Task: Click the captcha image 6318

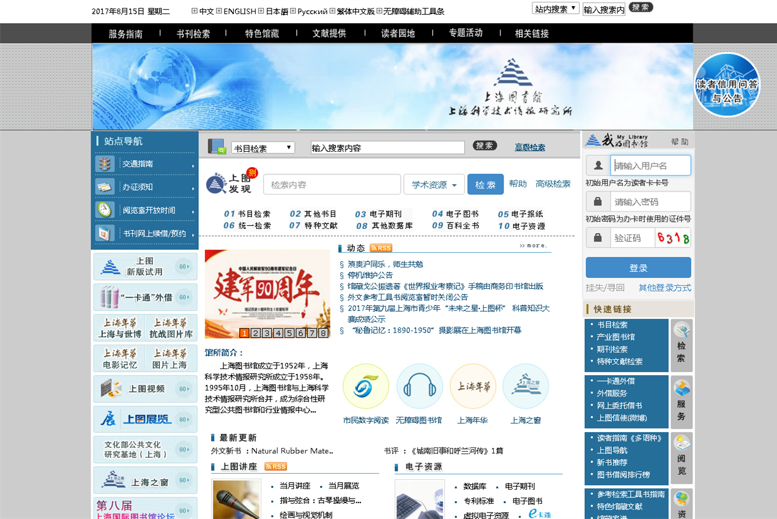Action: point(673,237)
